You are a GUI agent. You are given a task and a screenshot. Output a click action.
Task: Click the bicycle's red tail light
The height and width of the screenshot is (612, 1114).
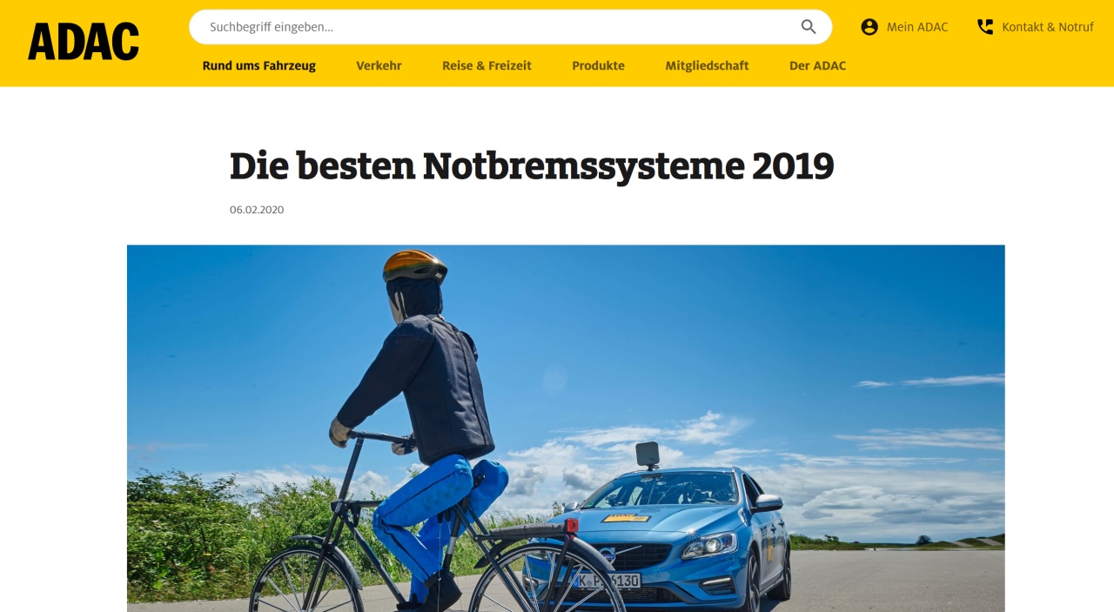click(571, 525)
